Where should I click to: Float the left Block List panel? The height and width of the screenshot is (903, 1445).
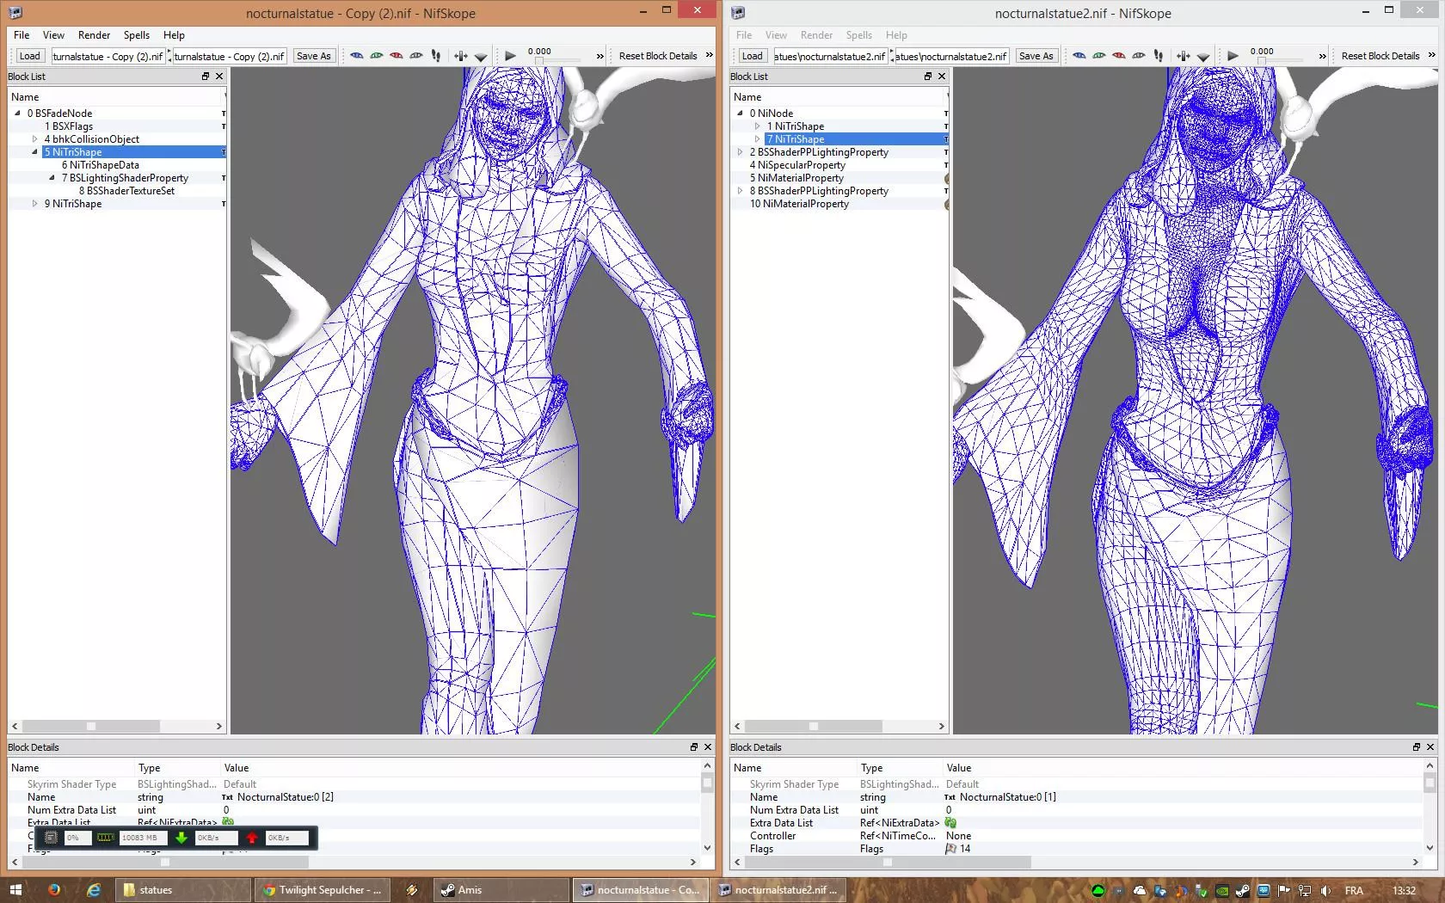coord(206,77)
